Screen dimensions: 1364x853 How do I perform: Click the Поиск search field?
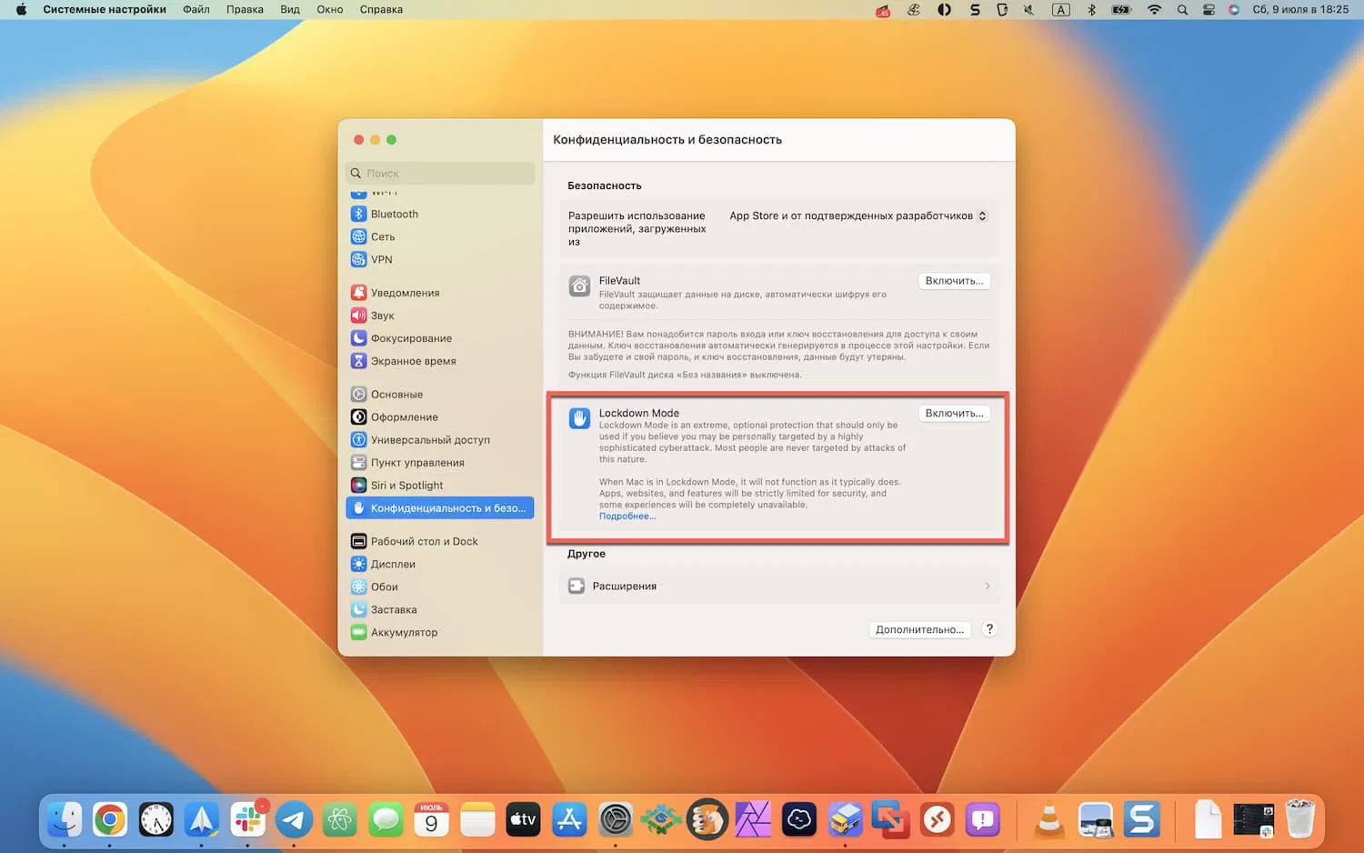click(x=440, y=173)
